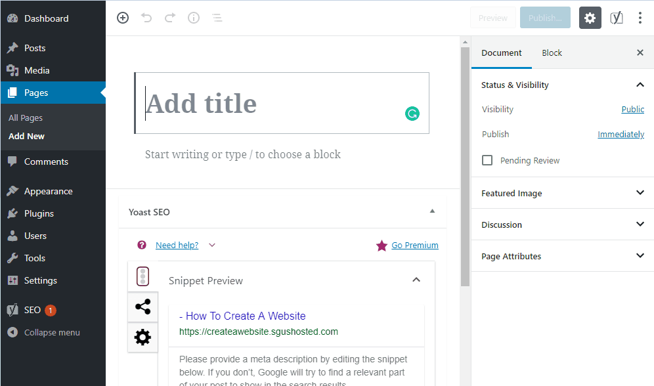This screenshot has width=654, height=386.
Task: Open Plugins in the sidebar
Action: coord(53,213)
